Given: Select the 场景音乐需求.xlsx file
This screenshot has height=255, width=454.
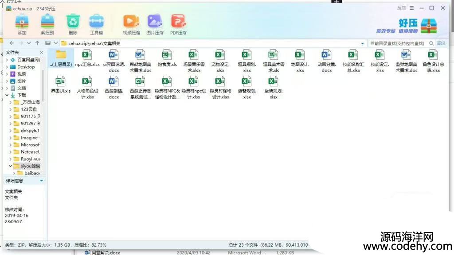Looking at the screenshot, I should (x=194, y=61).
